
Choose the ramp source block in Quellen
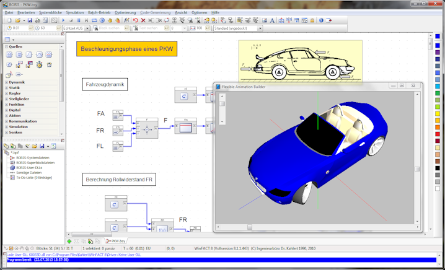[29, 54]
